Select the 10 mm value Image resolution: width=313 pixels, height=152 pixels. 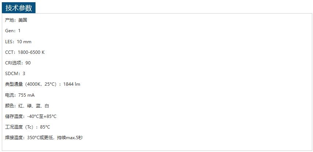click(24, 42)
